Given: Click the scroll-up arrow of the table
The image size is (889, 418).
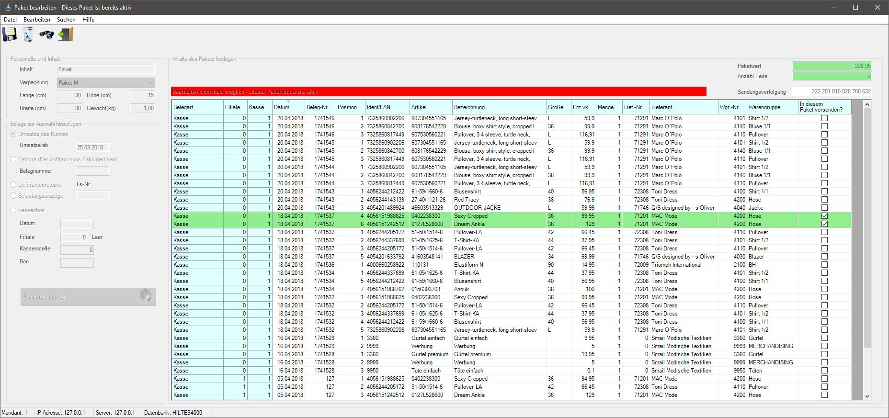Looking at the screenshot, I should coord(867,104).
